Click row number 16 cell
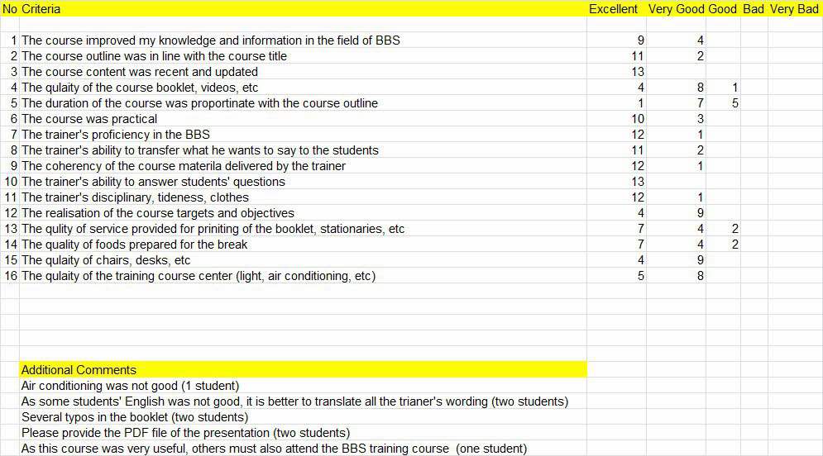The image size is (823, 456). click(x=10, y=276)
